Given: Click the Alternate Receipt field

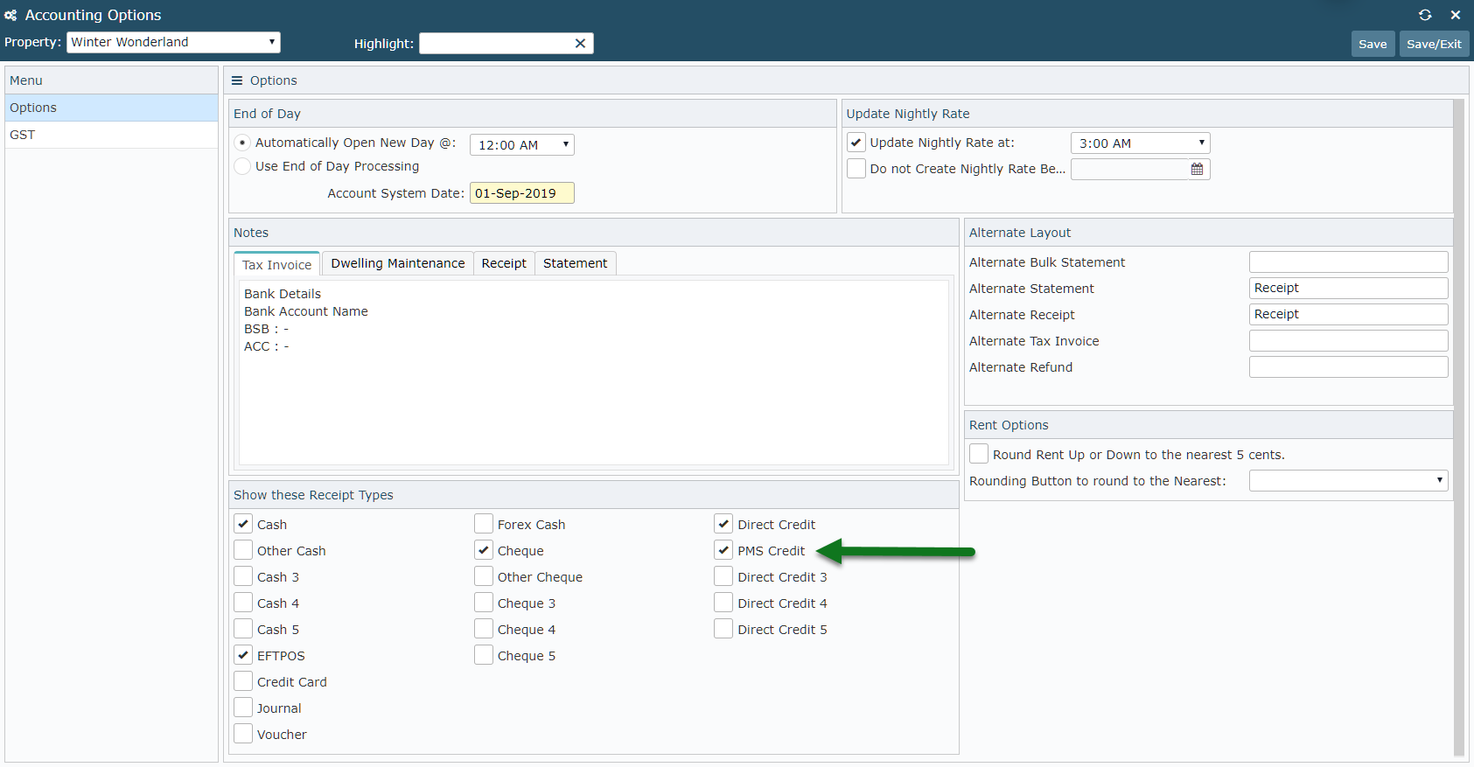Looking at the screenshot, I should [x=1349, y=315].
